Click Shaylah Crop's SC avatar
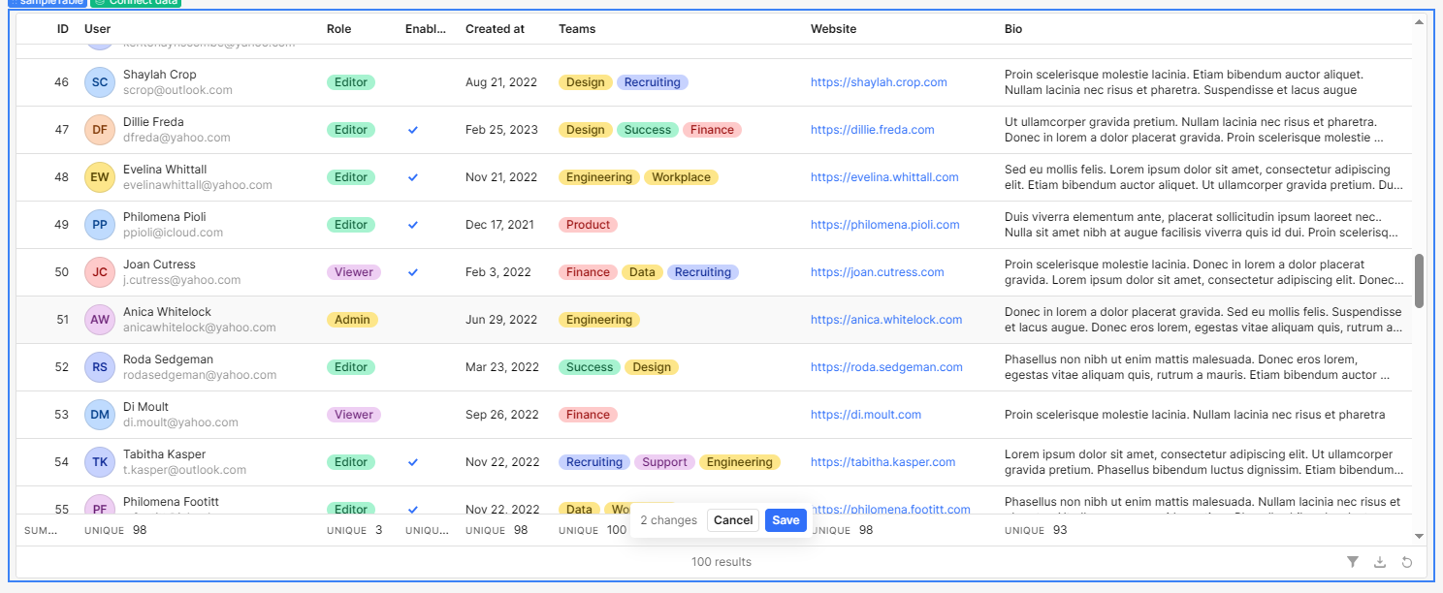This screenshot has height=593, width=1443. click(100, 82)
